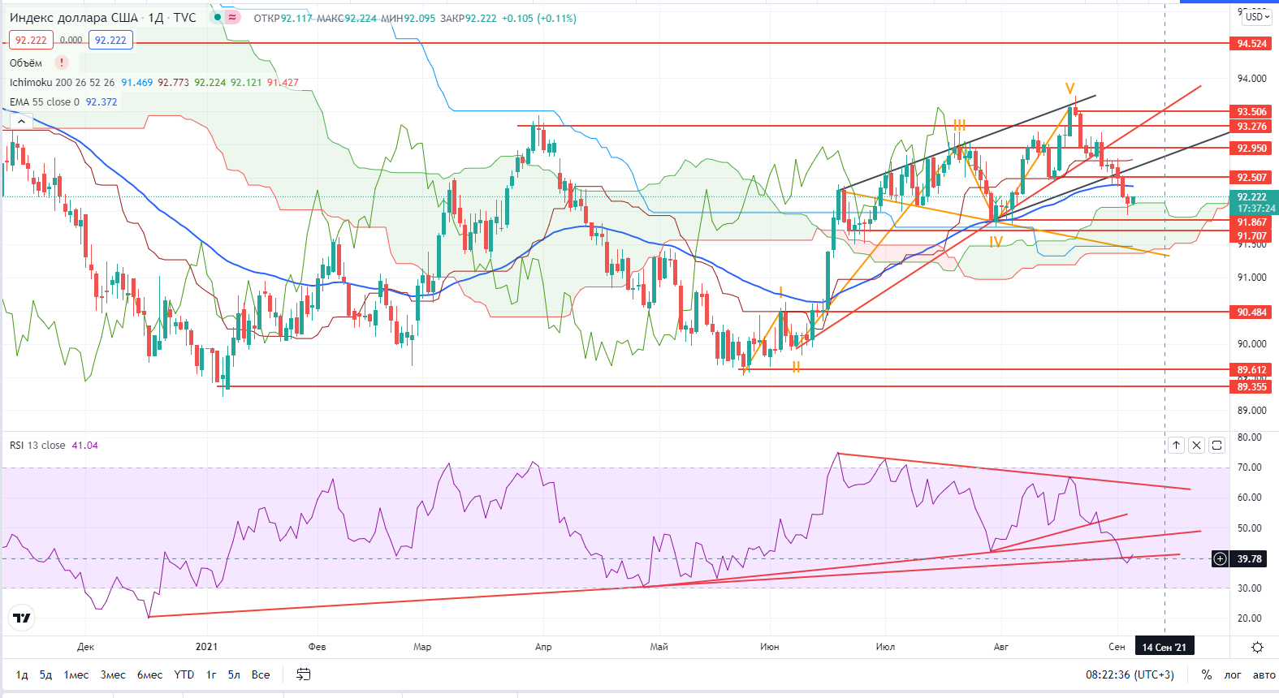The image size is (1279, 698).
Task: Click the red sell price 92.222 button
Action: click(31, 40)
